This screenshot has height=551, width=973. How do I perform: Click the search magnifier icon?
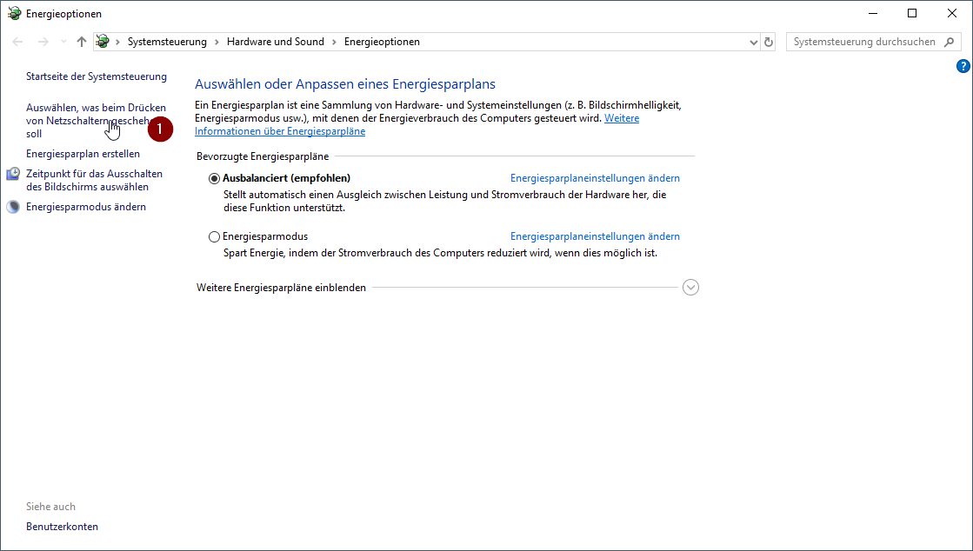(x=949, y=42)
